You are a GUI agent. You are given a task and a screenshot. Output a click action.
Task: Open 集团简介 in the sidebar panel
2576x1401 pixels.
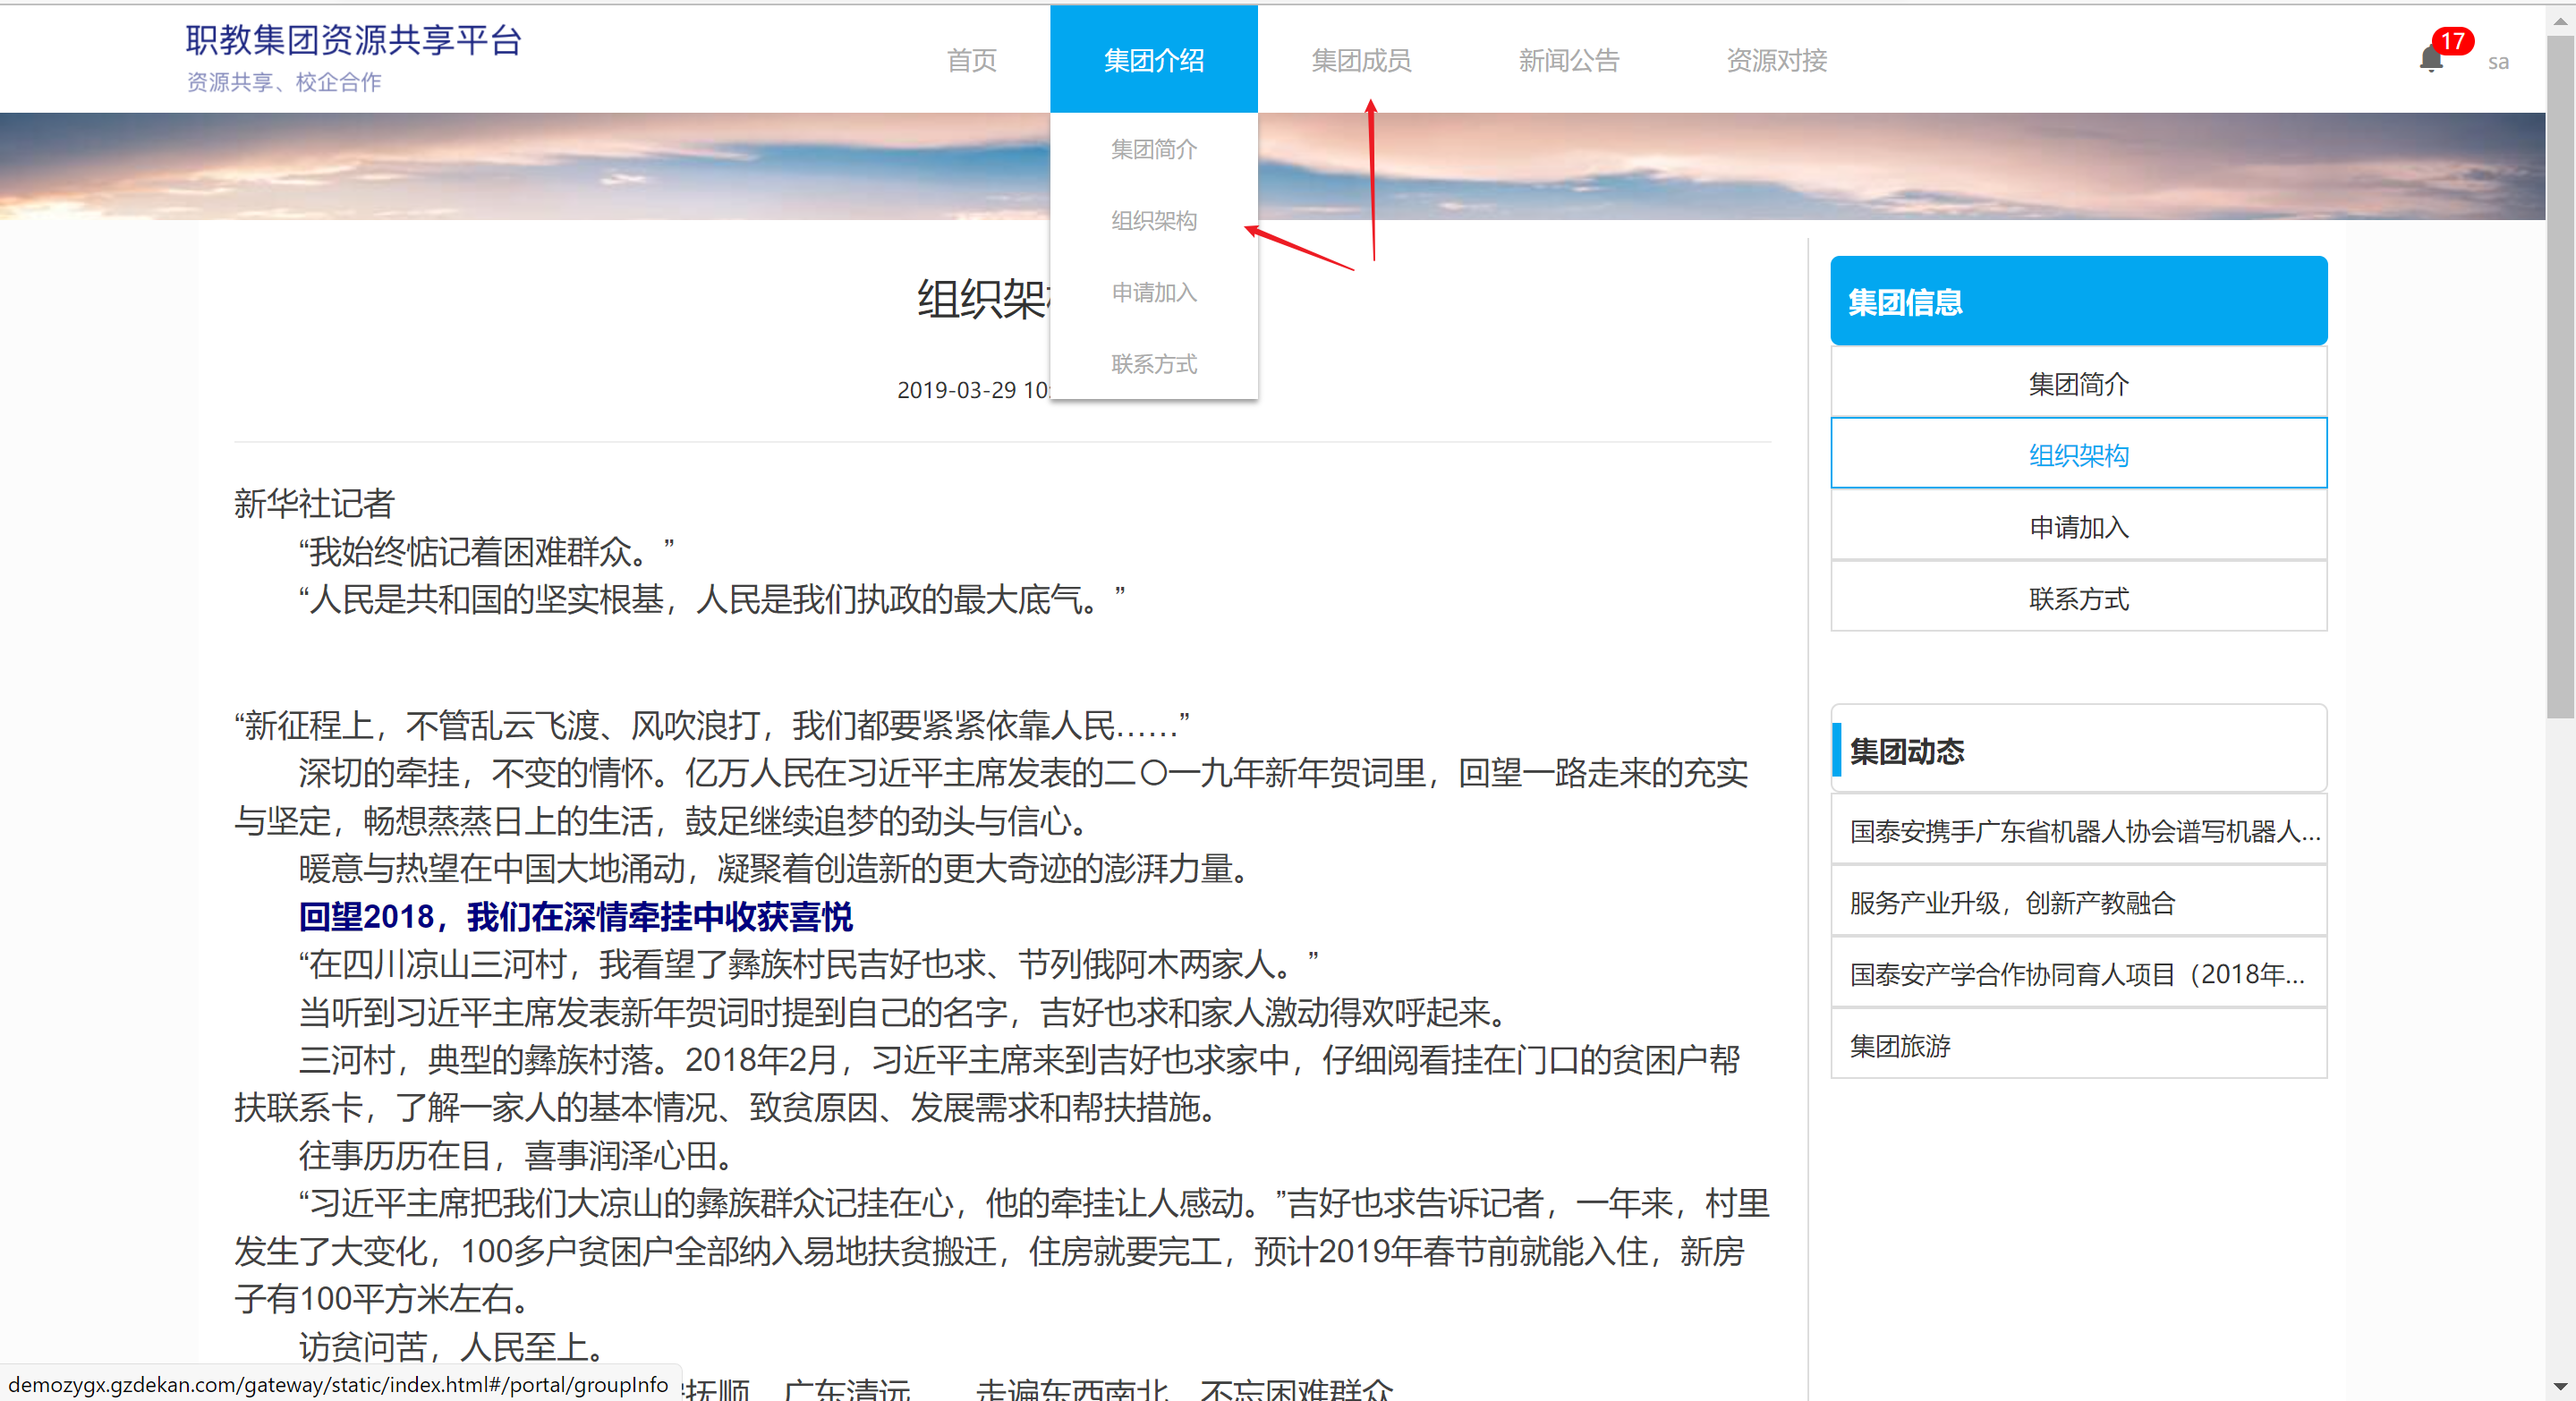[2078, 384]
